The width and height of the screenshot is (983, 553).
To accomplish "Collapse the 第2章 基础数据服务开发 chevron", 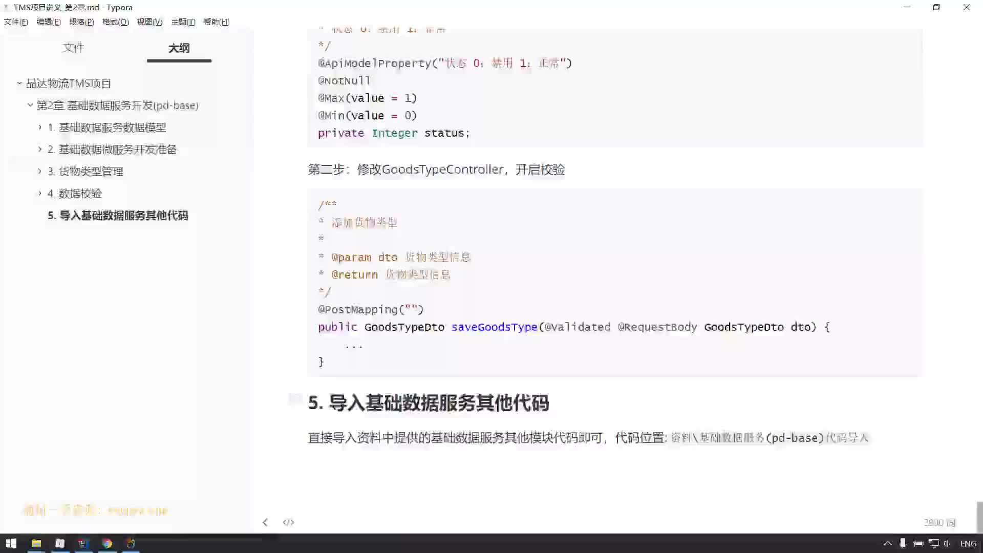I will 30,105.
